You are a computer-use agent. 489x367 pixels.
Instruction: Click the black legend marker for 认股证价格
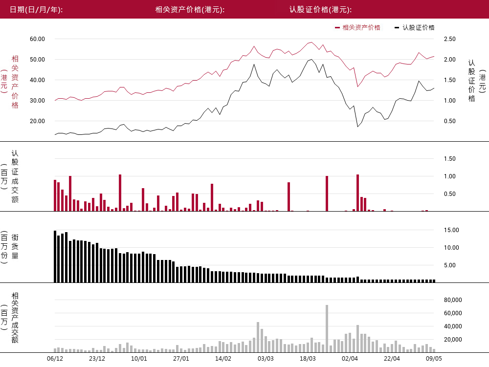[x=397, y=28]
